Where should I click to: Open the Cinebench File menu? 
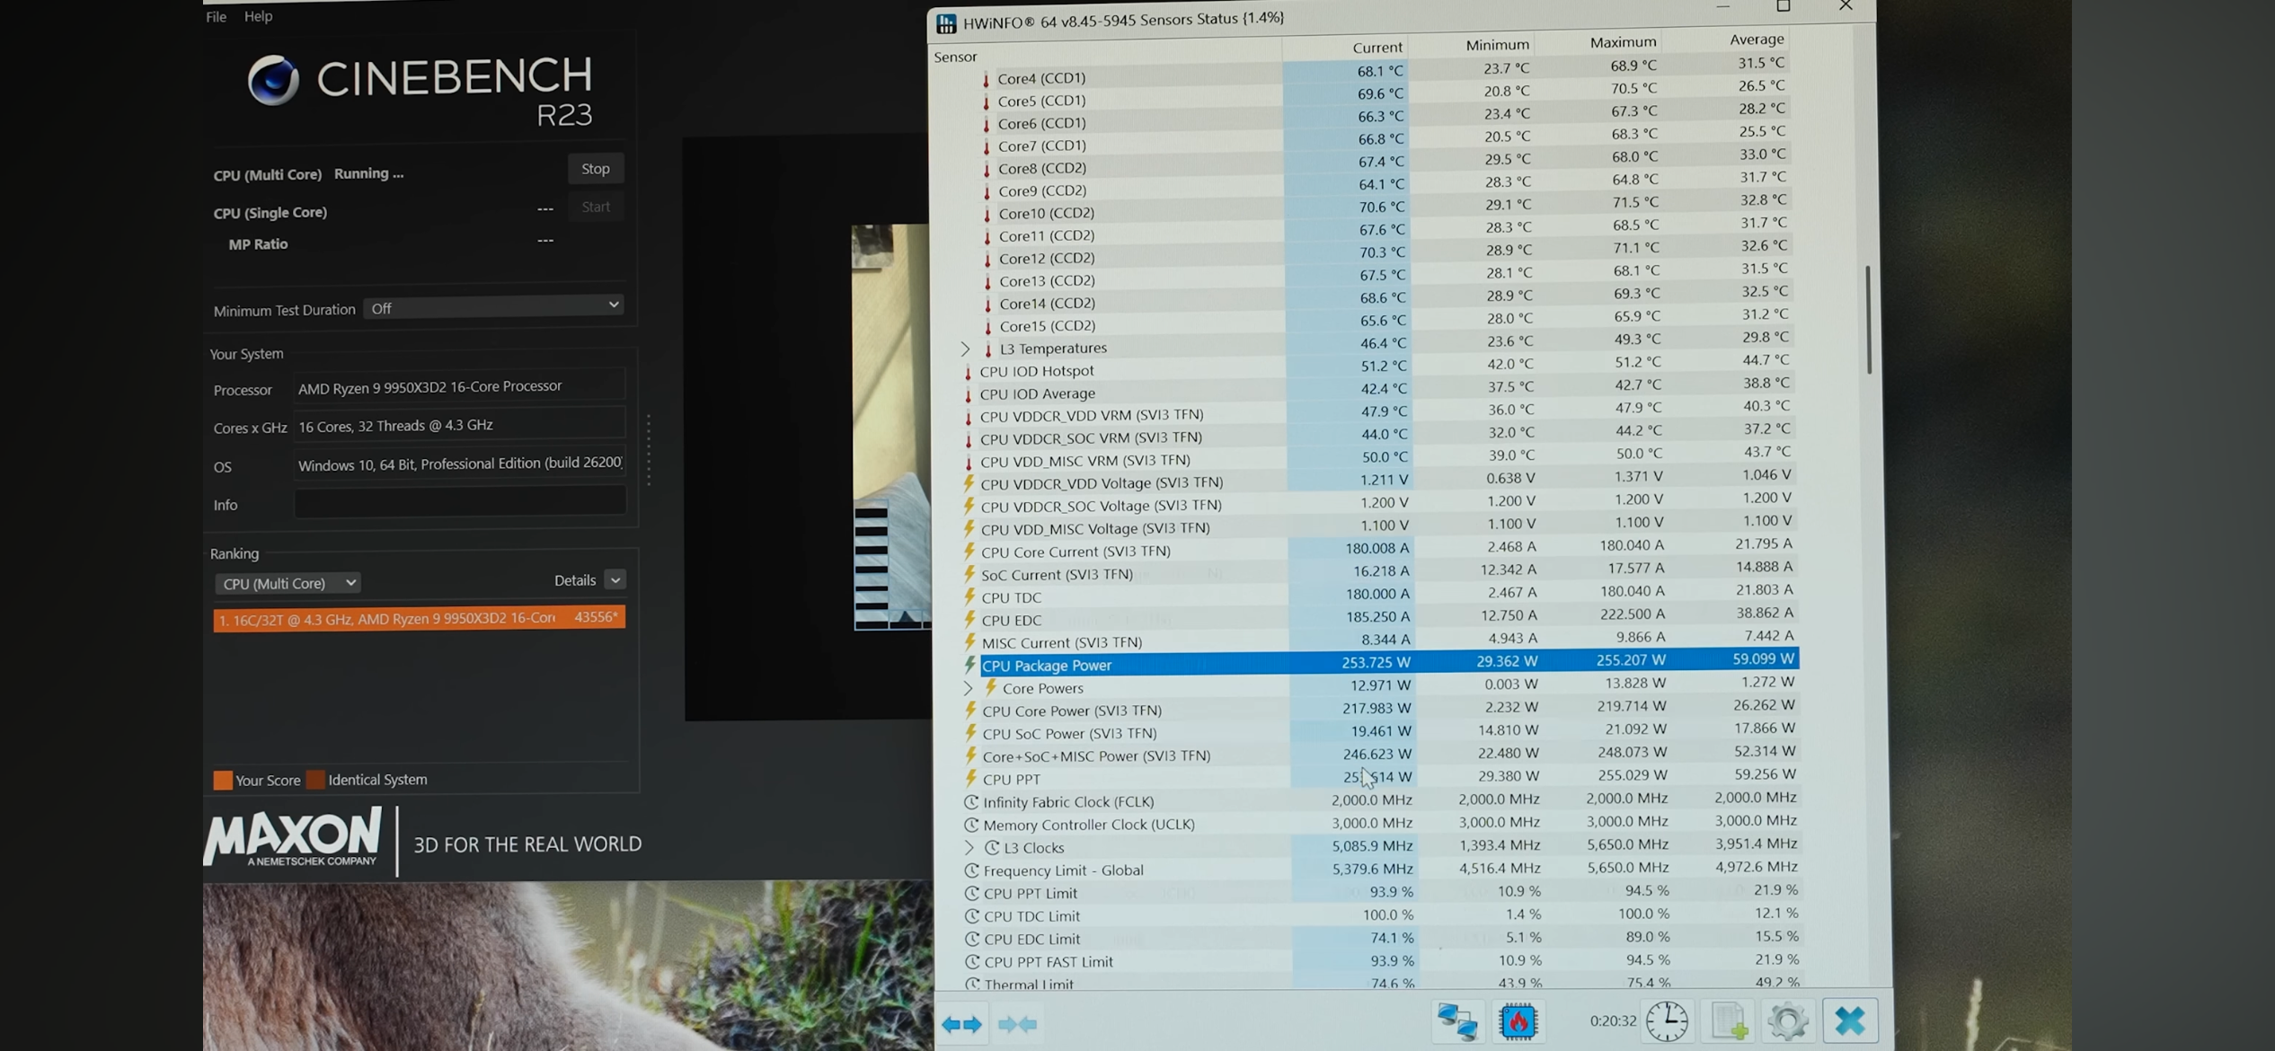pos(216,16)
